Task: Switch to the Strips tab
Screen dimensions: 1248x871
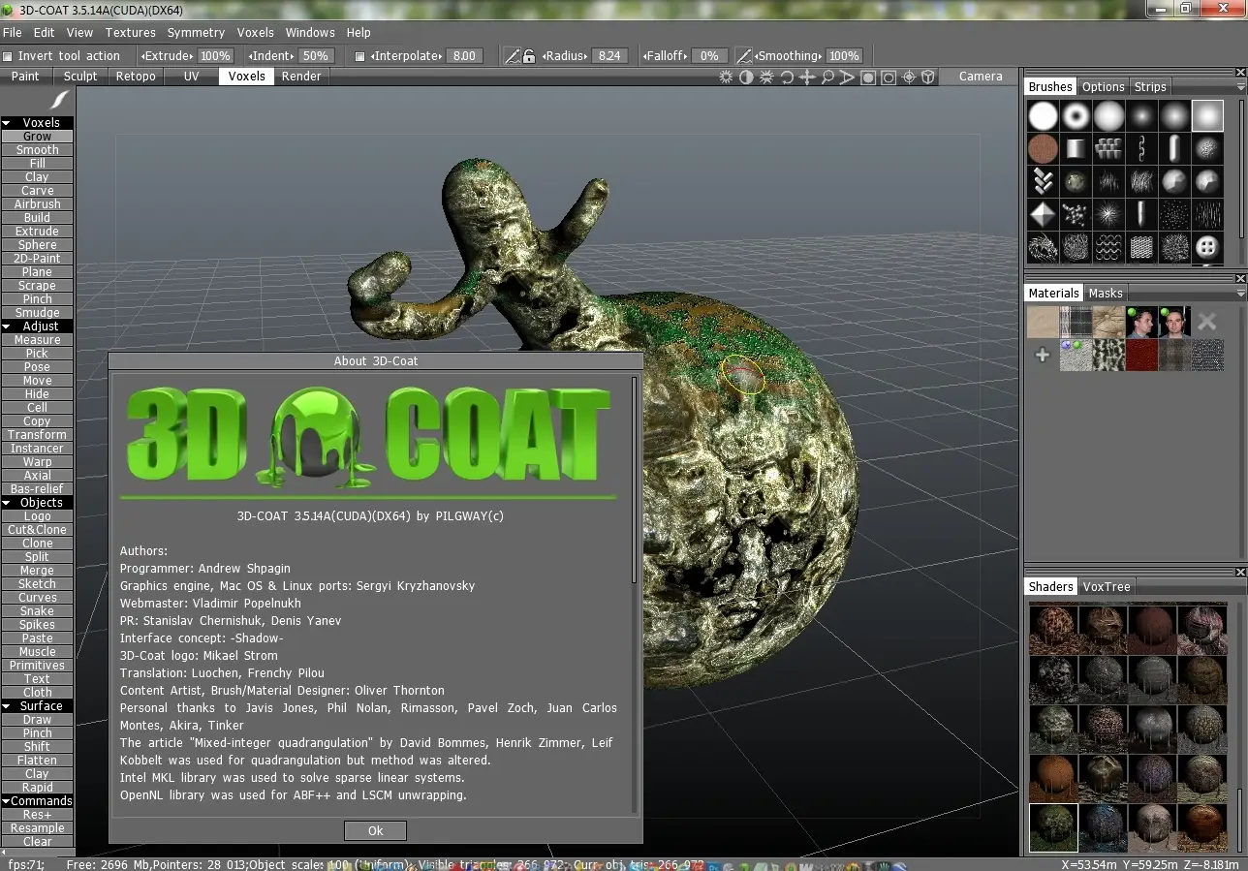Action: click(1150, 87)
